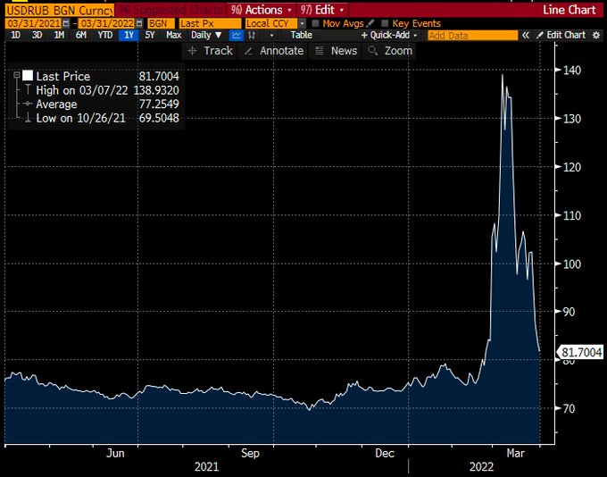Collapse the Last Price legend tree
Viewport: 607px width, 477px height.
(x=16, y=77)
